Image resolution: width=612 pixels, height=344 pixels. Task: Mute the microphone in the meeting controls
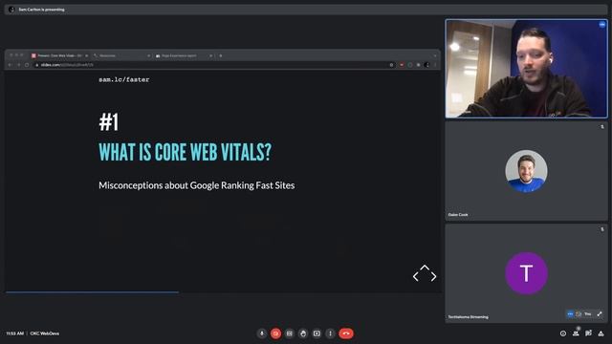click(x=262, y=333)
